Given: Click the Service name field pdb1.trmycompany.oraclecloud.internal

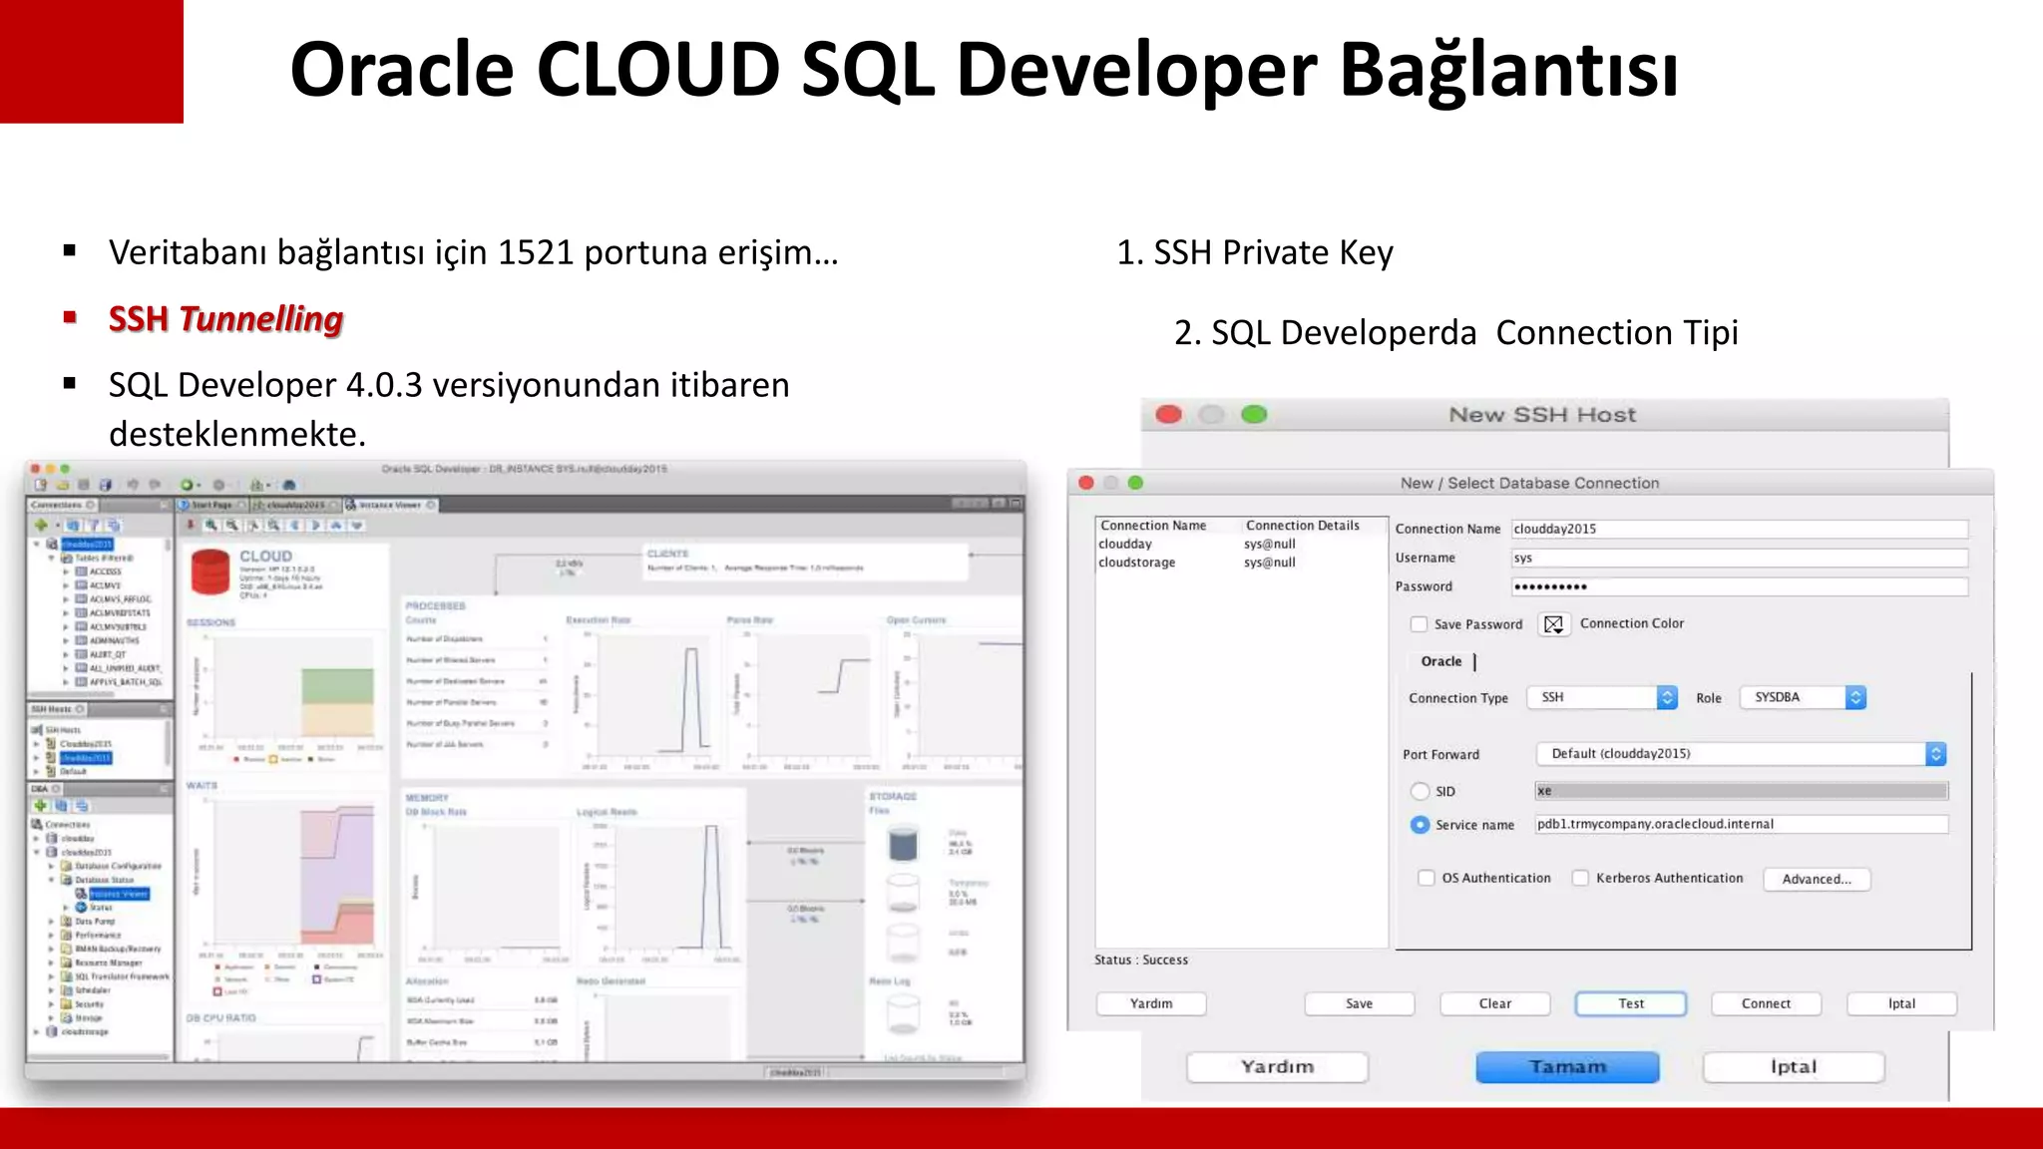Looking at the screenshot, I should click(1741, 824).
